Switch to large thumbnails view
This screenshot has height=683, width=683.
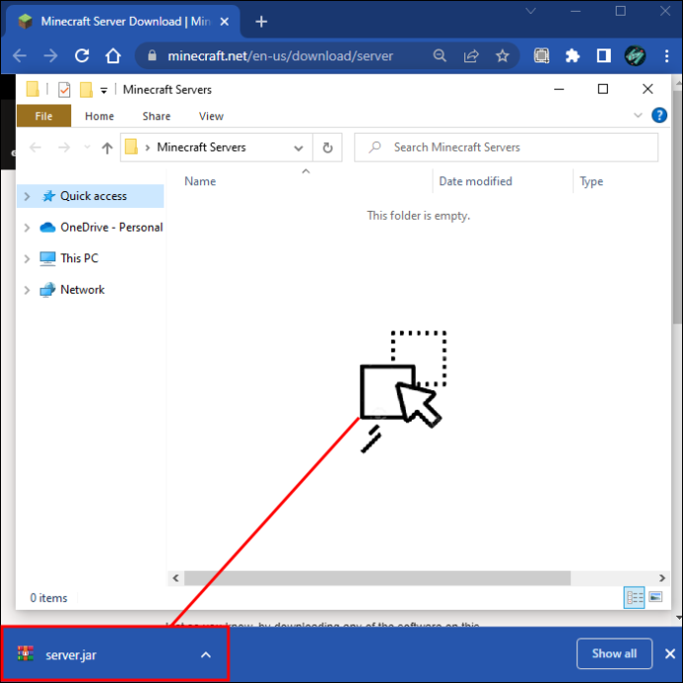[x=655, y=596]
